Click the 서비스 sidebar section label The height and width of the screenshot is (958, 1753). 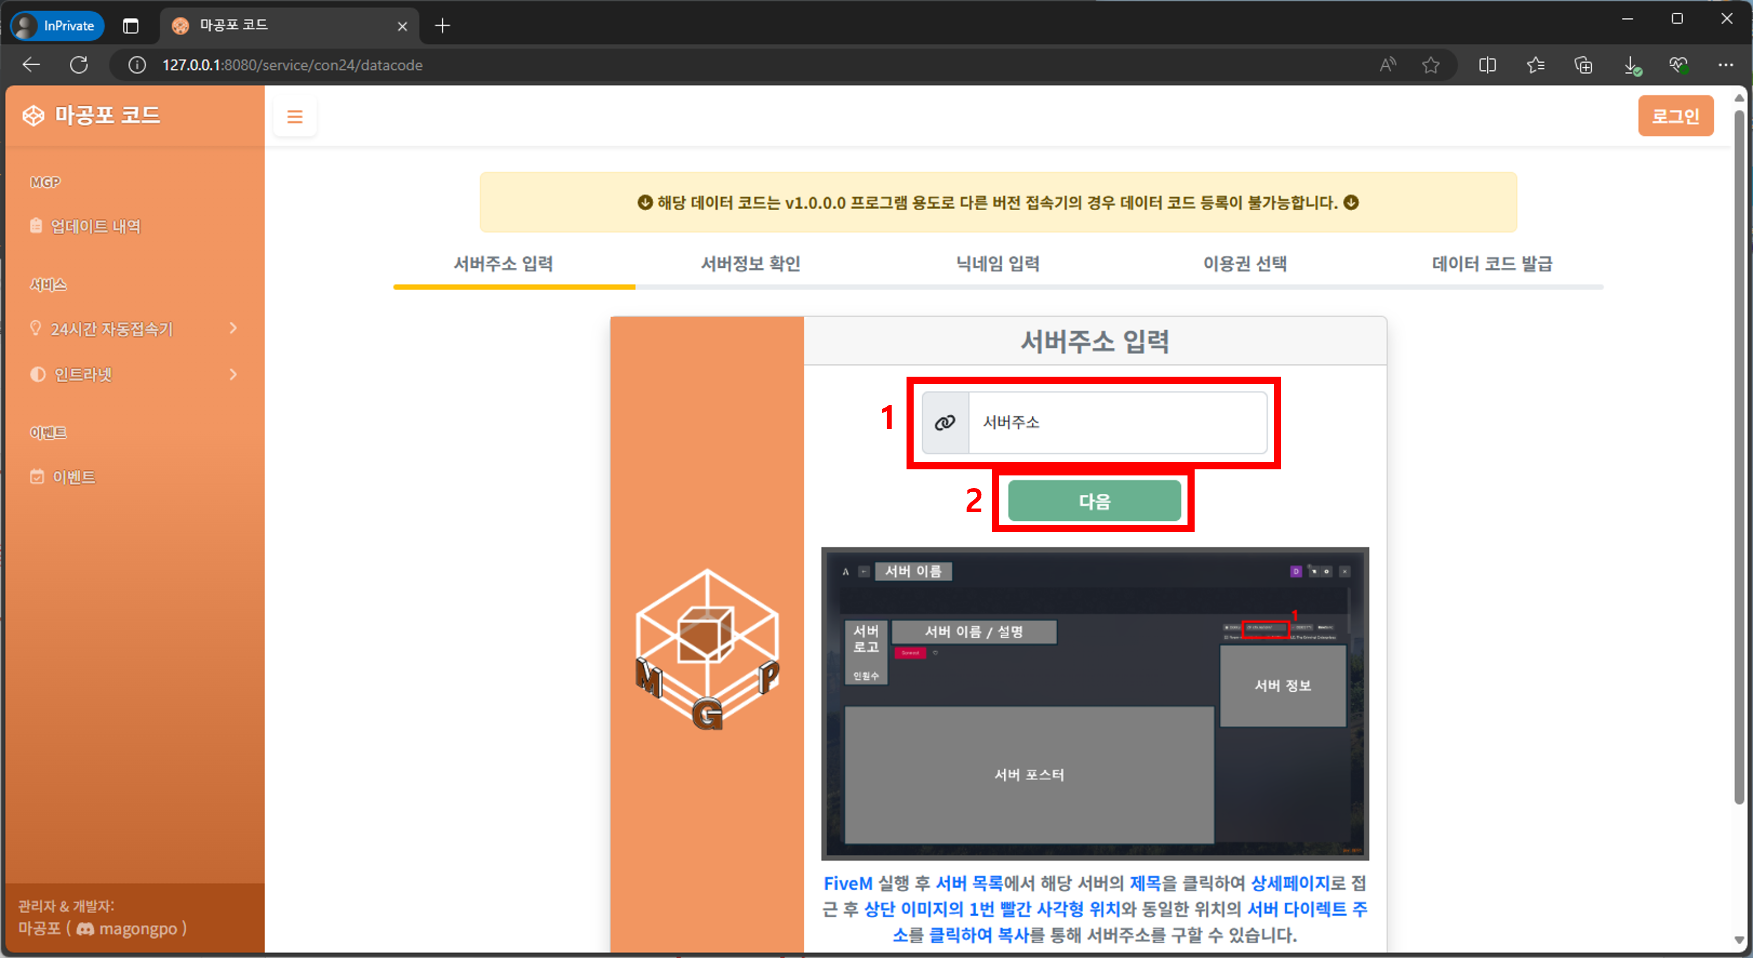click(x=48, y=285)
